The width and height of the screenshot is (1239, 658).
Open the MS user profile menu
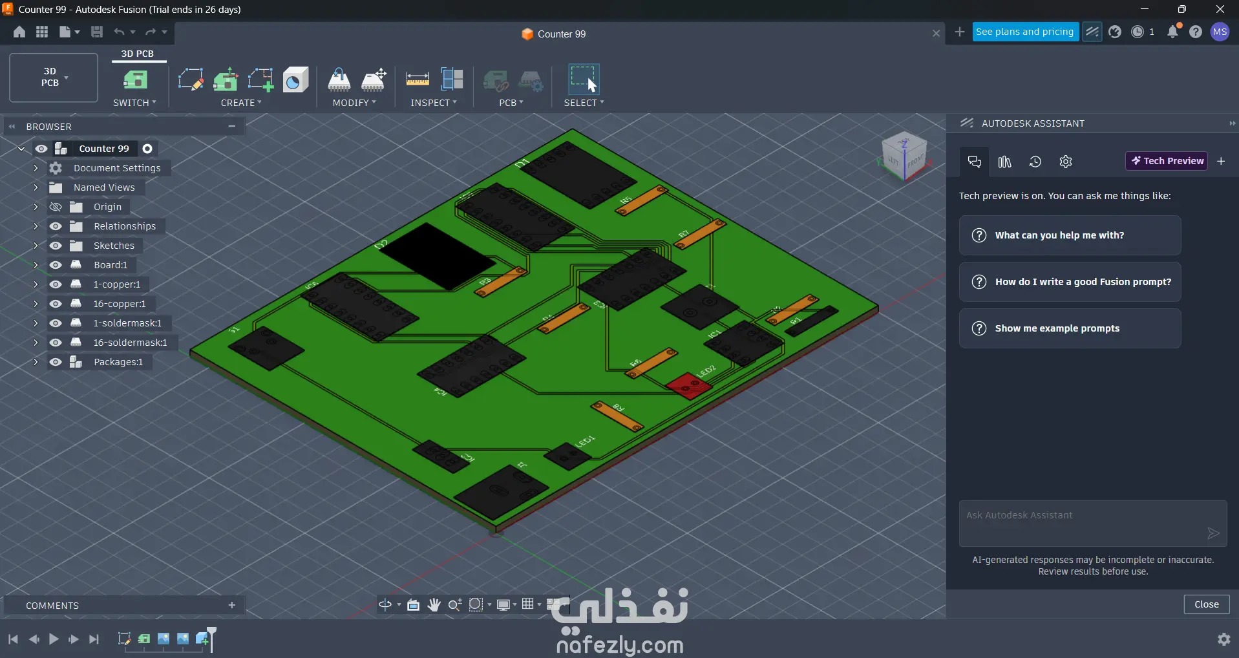(x=1220, y=32)
